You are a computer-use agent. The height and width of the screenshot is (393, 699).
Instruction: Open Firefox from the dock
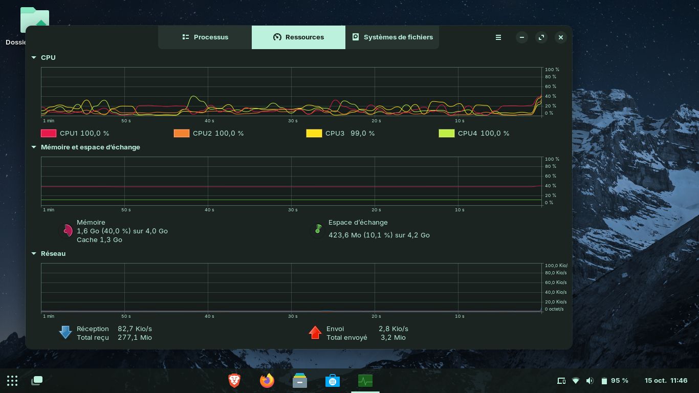267,380
